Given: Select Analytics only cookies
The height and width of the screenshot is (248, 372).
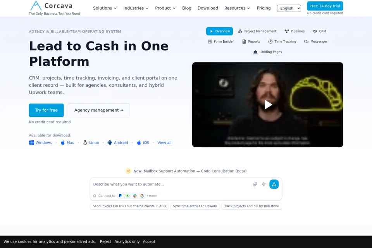Looking at the screenshot, I should click(127, 241).
